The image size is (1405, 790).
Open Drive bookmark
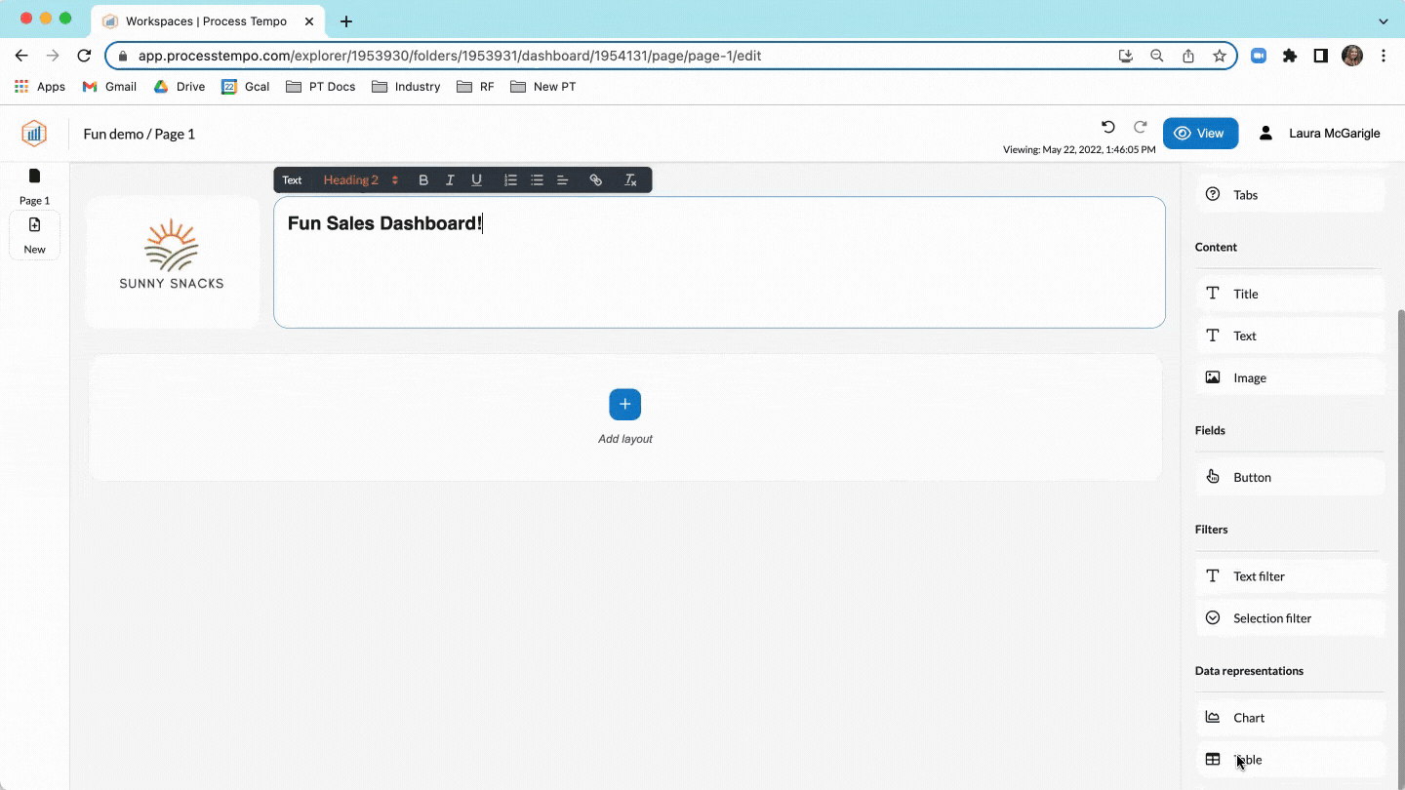[180, 87]
